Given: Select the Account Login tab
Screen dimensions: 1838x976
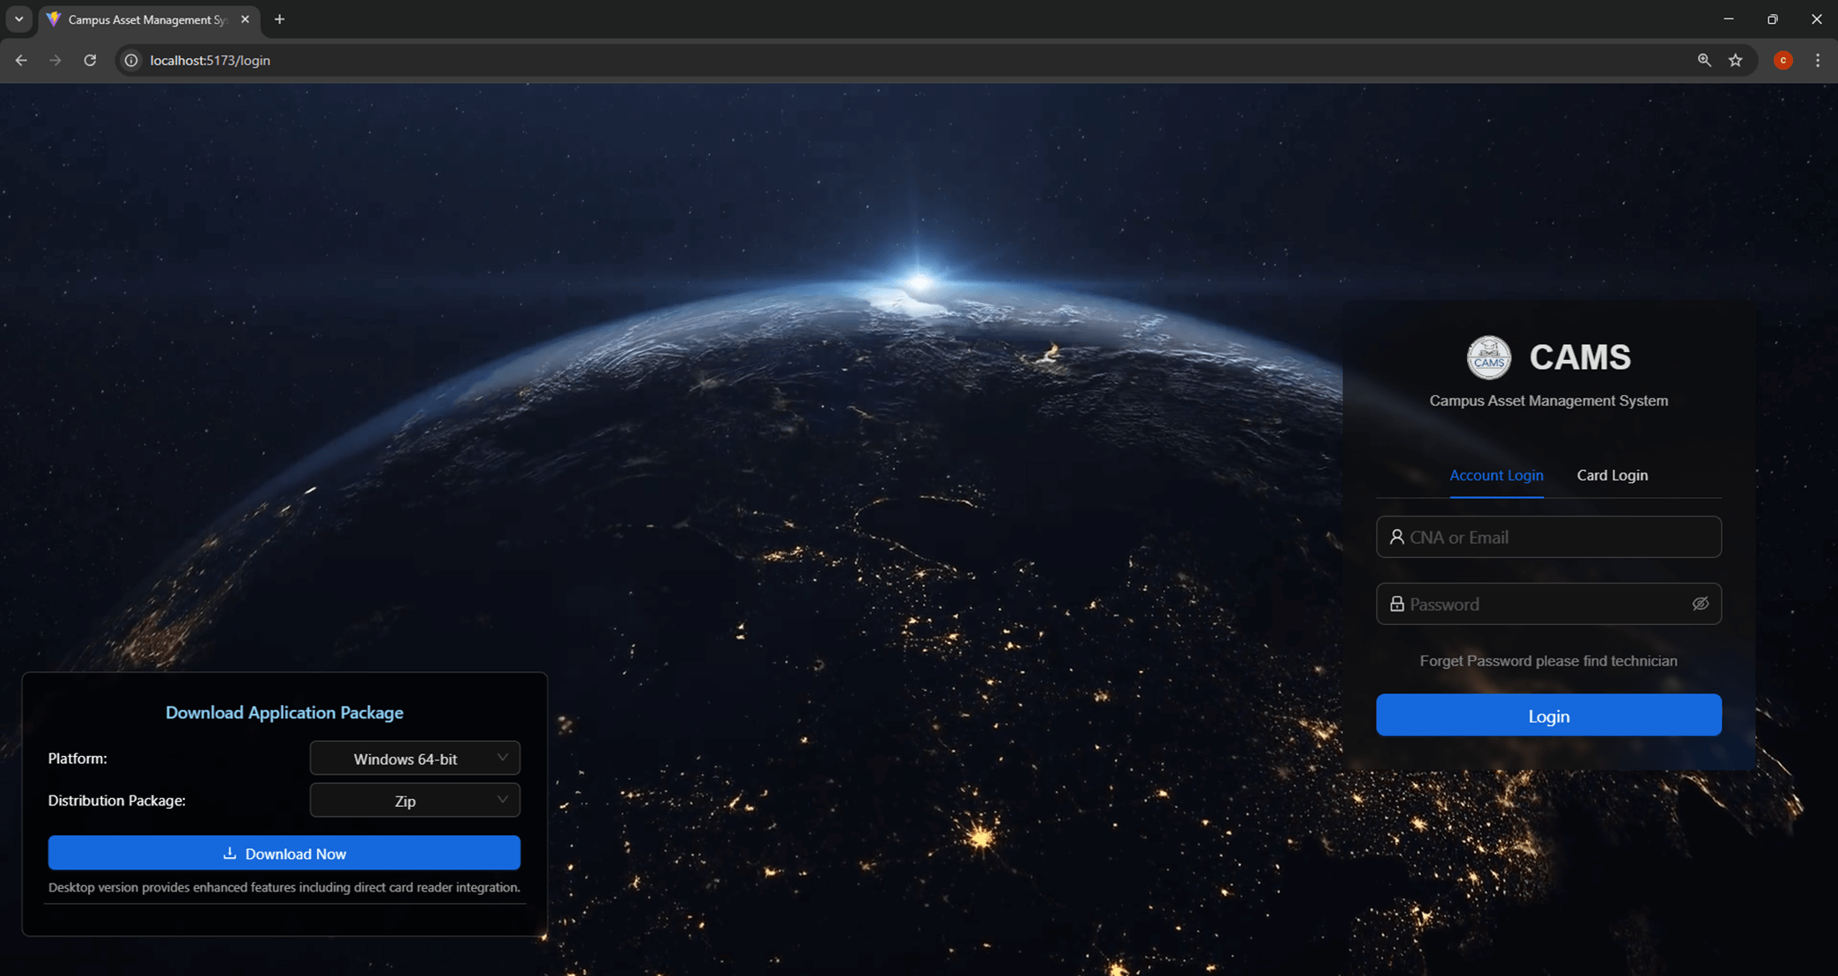Looking at the screenshot, I should tap(1496, 475).
